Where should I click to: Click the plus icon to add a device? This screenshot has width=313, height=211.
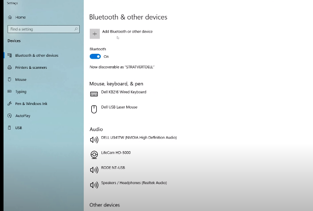[x=95, y=34]
